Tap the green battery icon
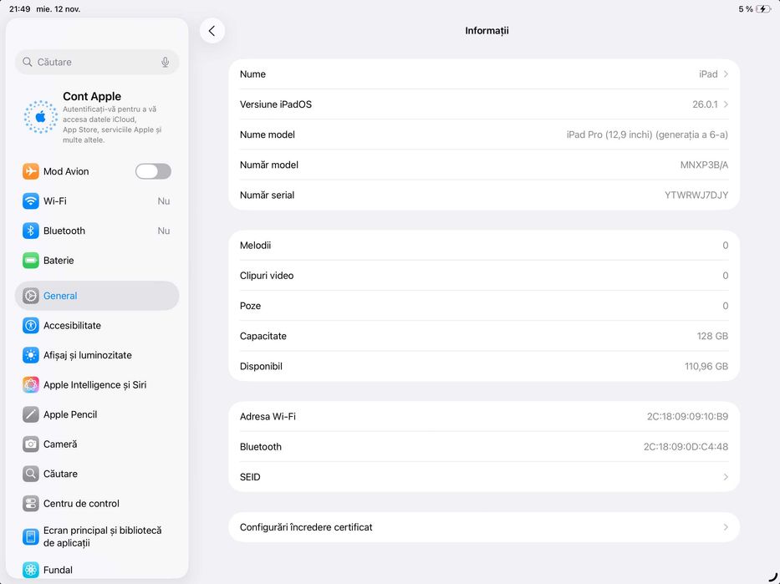Viewport: 780px width, 584px height. pyautogui.click(x=30, y=261)
